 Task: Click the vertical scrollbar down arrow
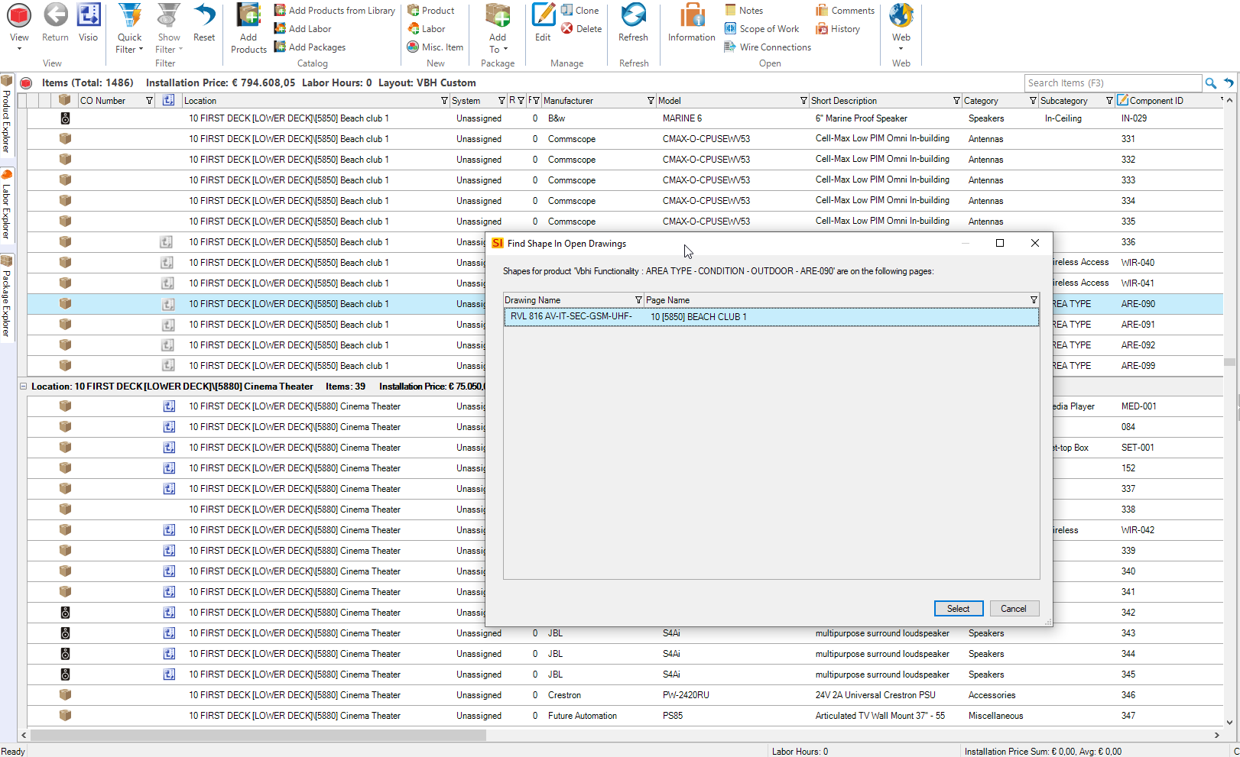point(1229,722)
